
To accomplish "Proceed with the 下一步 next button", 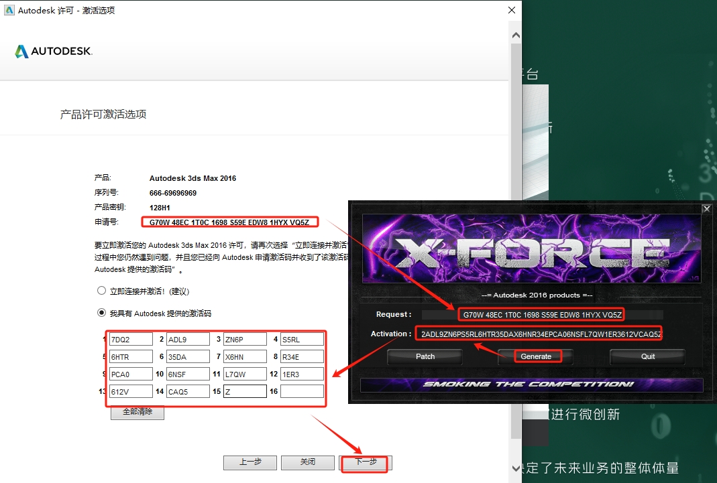I will click(366, 462).
